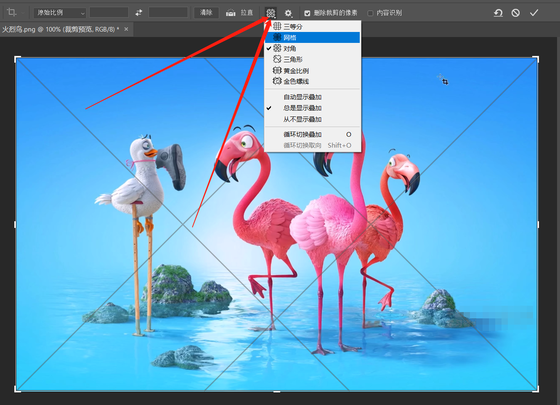Open the crop tool preset picker arrow
The image size is (560, 405).
tap(23, 13)
